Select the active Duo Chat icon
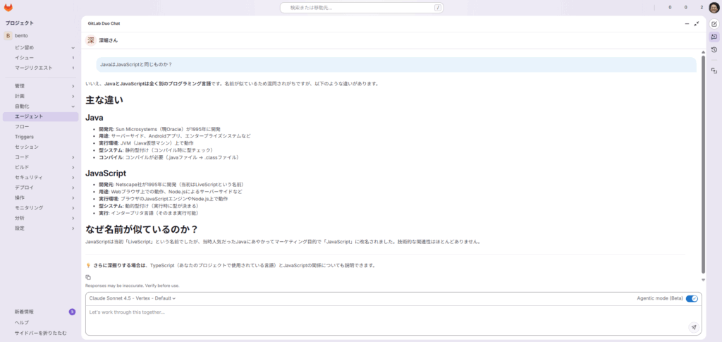Screen dimensions: 722x342 [714, 37]
